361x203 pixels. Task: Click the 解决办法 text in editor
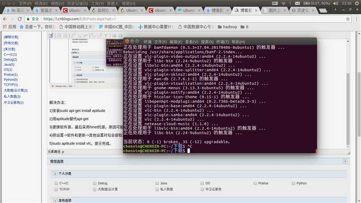[x=58, y=103]
